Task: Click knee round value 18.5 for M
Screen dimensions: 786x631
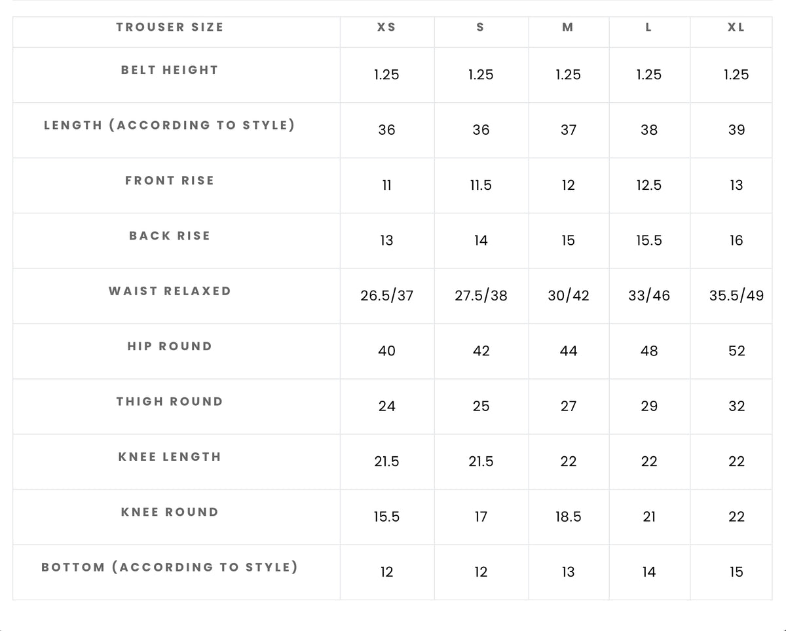Action: point(568,517)
